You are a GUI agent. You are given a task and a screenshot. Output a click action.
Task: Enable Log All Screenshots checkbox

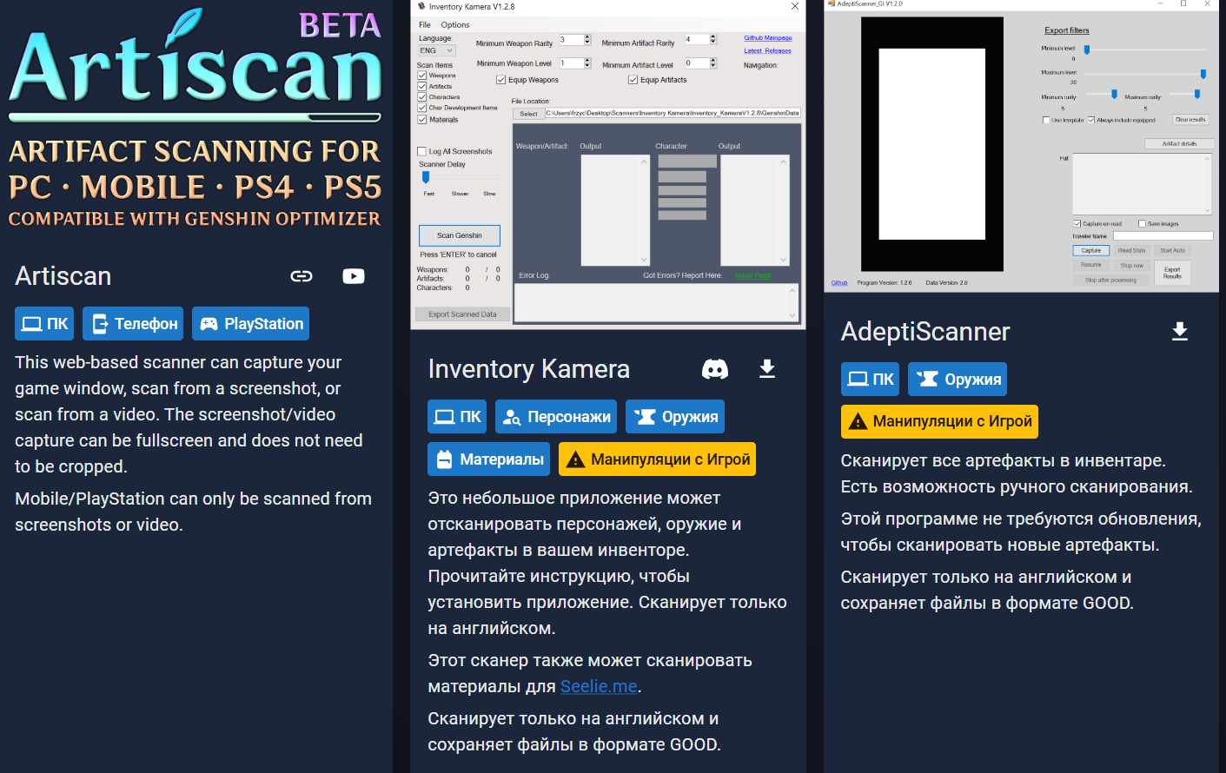coord(422,151)
